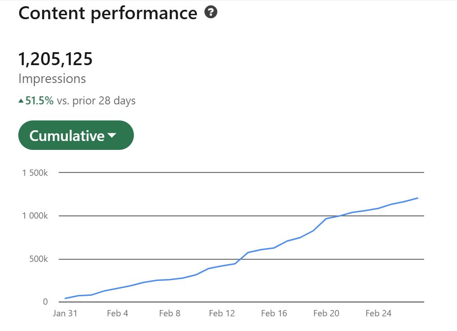Select the Jan 31 x-axis label

65,314
